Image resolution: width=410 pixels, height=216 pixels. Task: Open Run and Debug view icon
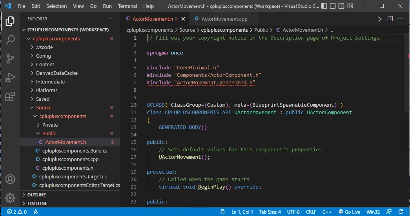(10, 78)
